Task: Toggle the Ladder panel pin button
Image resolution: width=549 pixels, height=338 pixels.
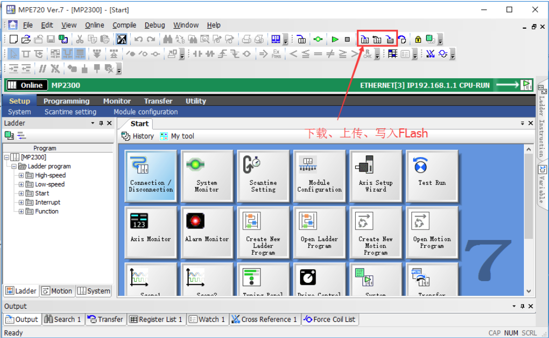Action: pyautogui.click(x=101, y=123)
